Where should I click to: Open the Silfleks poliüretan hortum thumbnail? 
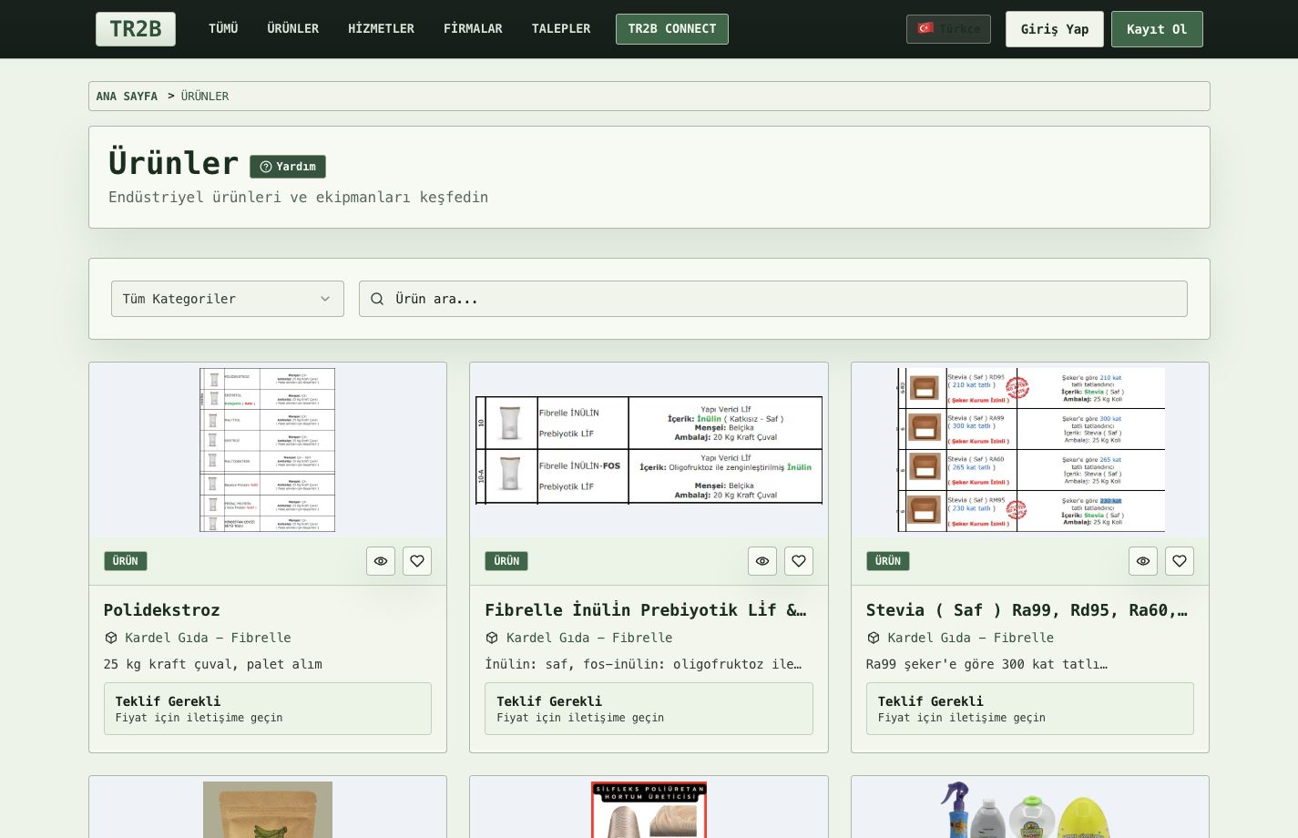649,810
